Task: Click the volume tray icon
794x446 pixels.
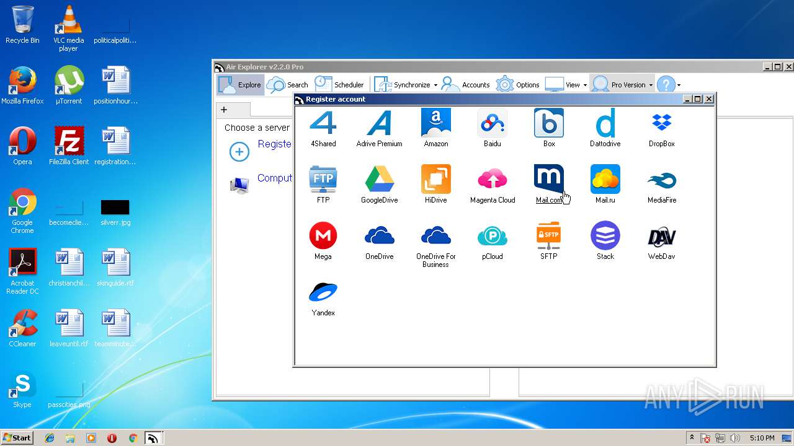Action: point(735,438)
